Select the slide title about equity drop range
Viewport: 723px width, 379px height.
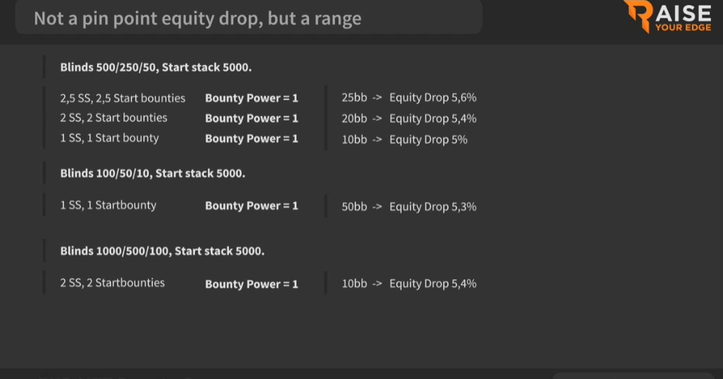pyautogui.click(x=197, y=19)
